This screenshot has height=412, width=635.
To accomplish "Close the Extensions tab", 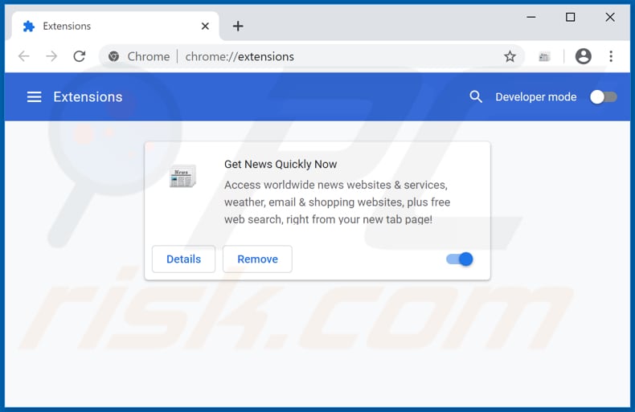I will 205,27.
